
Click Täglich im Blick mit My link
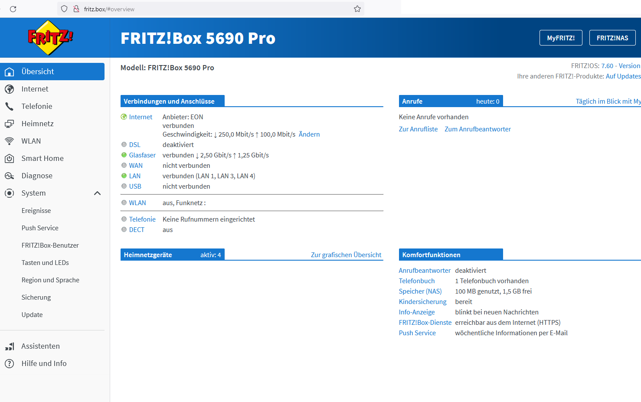(608, 101)
